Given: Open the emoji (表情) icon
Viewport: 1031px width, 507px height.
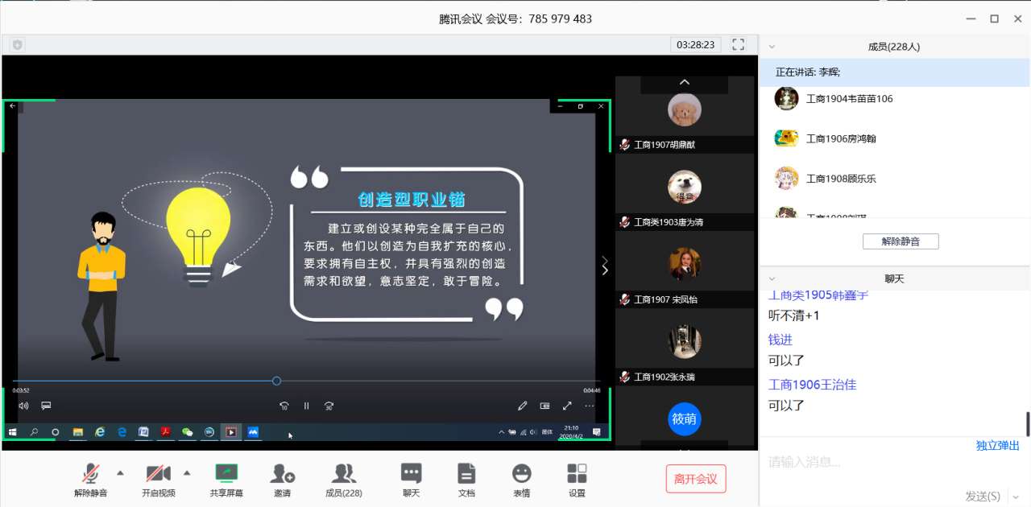Looking at the screenshot, I should point(521,474).
